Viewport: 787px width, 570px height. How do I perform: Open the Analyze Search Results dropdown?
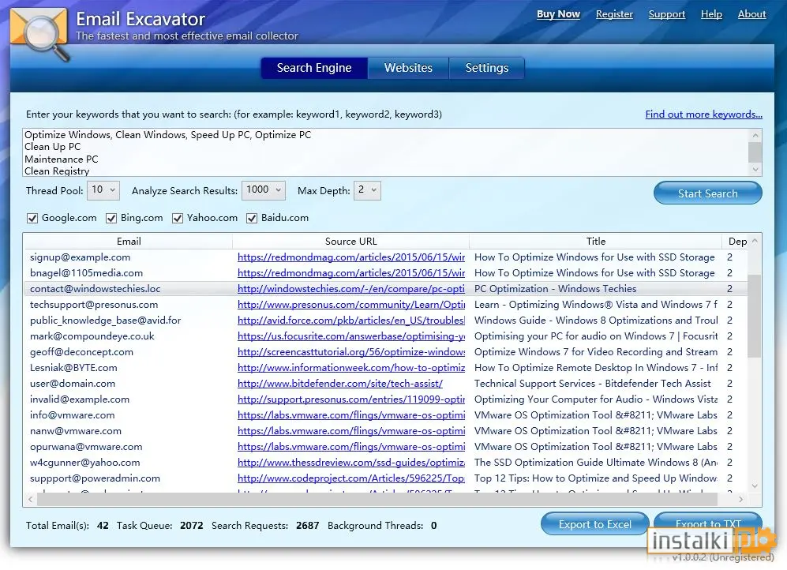point(264,190)
